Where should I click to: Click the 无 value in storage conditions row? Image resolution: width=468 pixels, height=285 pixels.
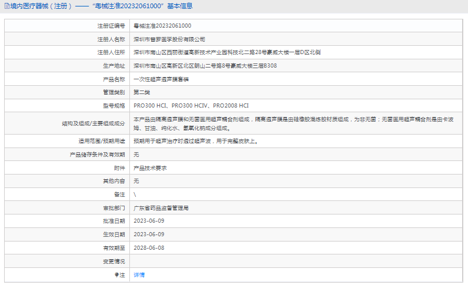tap(136, 155)
